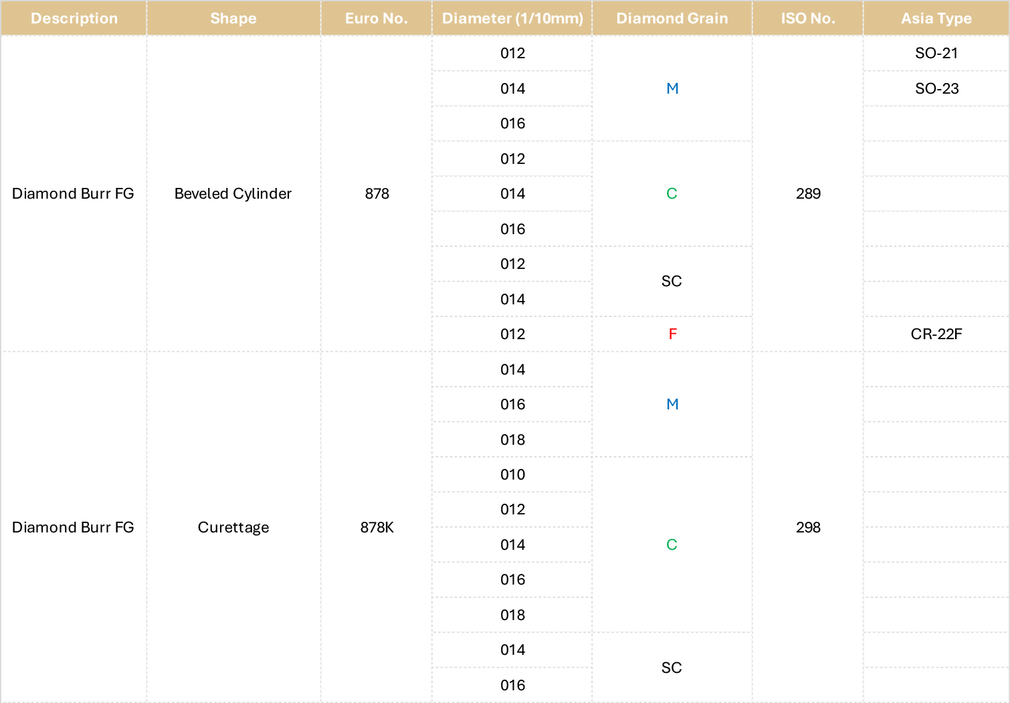Select green C grain for Beveled Cylinder

pyautogui.click(x=672, y=193)
